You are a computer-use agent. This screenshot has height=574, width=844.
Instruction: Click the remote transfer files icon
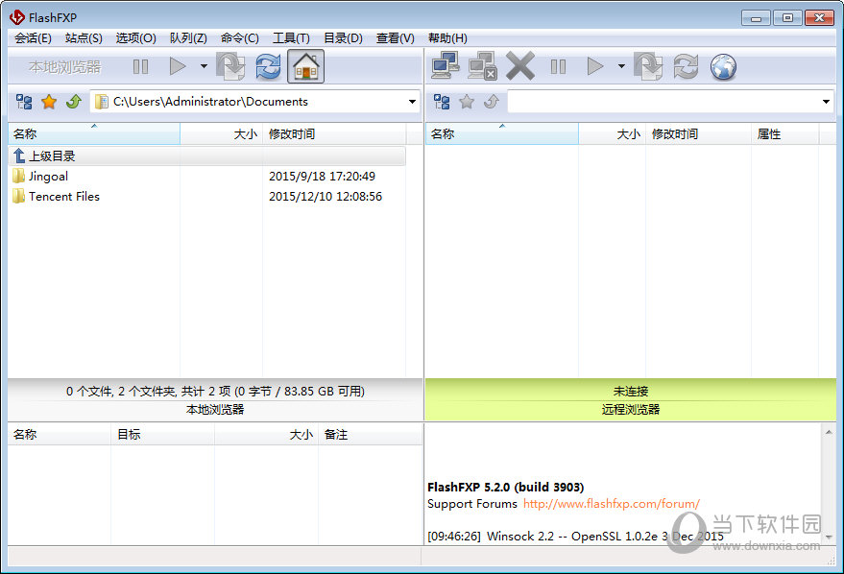point(648,66)
